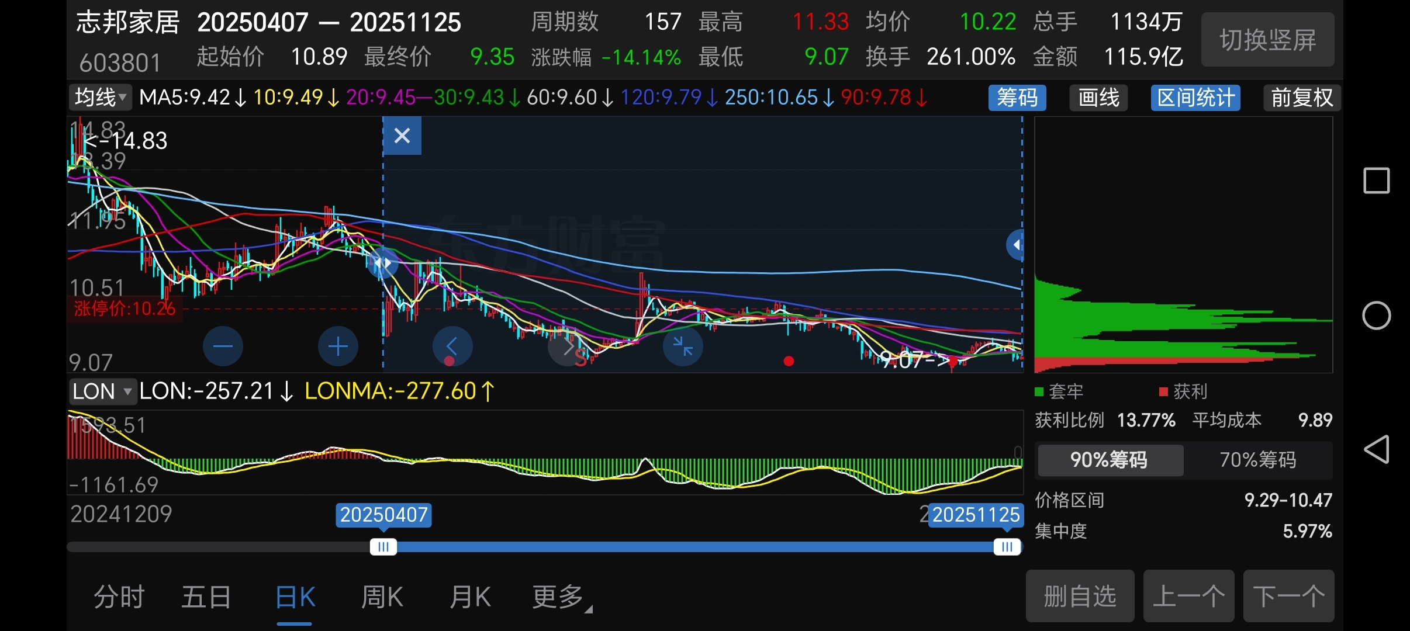The width and height of the screenshot is (1410, 631).
Task: Open the 均线 indicator dropdown
Action: point(101,97)
